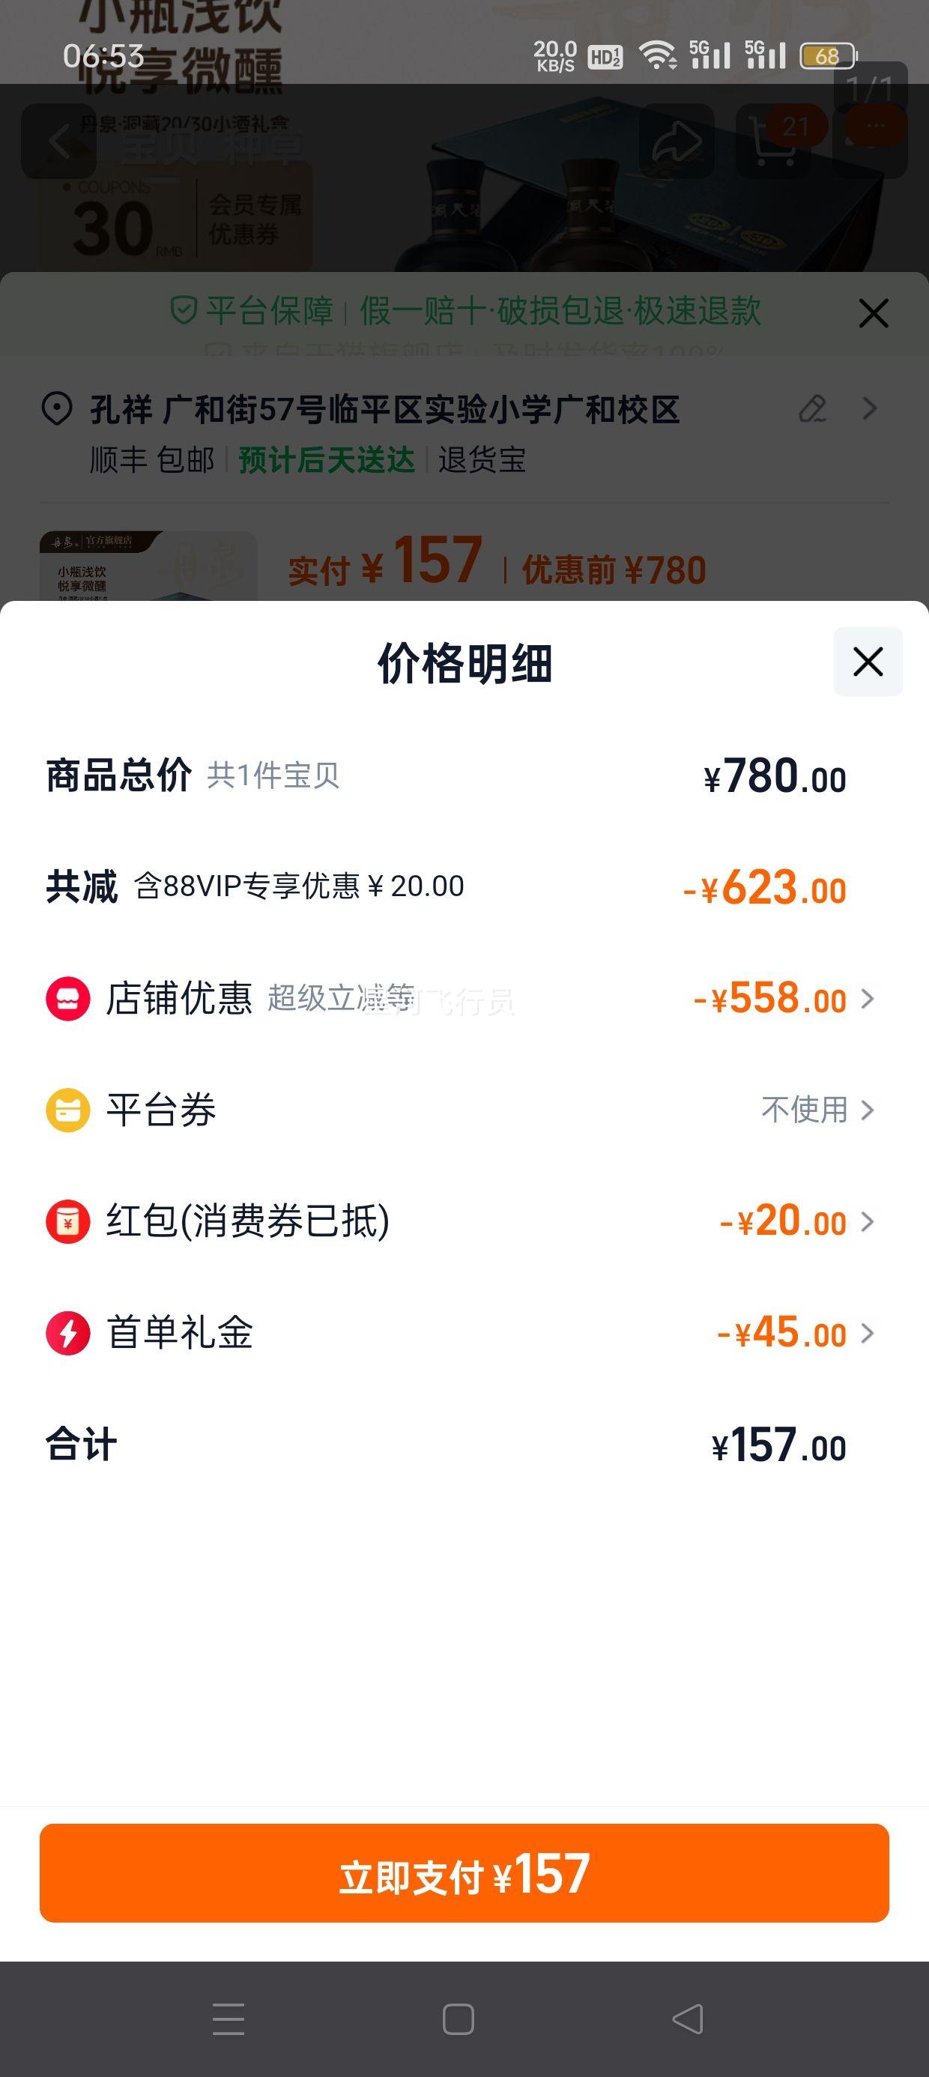Edit address with pencil icon
This screenshot has height=2077, width=929.
[813, 409]
